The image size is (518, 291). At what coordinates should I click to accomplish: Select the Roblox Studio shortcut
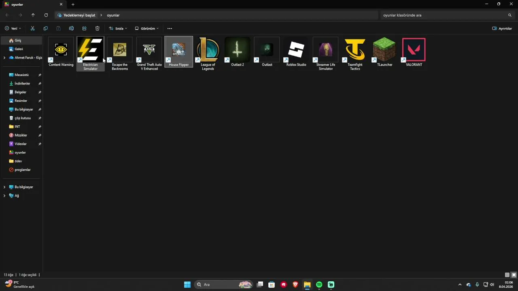296,53
